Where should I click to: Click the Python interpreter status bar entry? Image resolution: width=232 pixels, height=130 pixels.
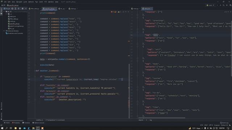[224, 125]
